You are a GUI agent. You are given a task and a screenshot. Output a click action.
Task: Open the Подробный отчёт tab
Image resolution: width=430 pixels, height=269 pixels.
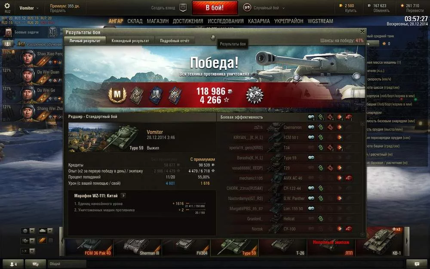click(175, 40)
